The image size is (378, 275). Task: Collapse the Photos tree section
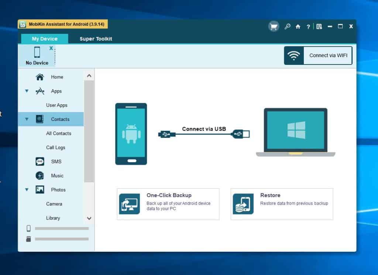[x=27, y=190]
